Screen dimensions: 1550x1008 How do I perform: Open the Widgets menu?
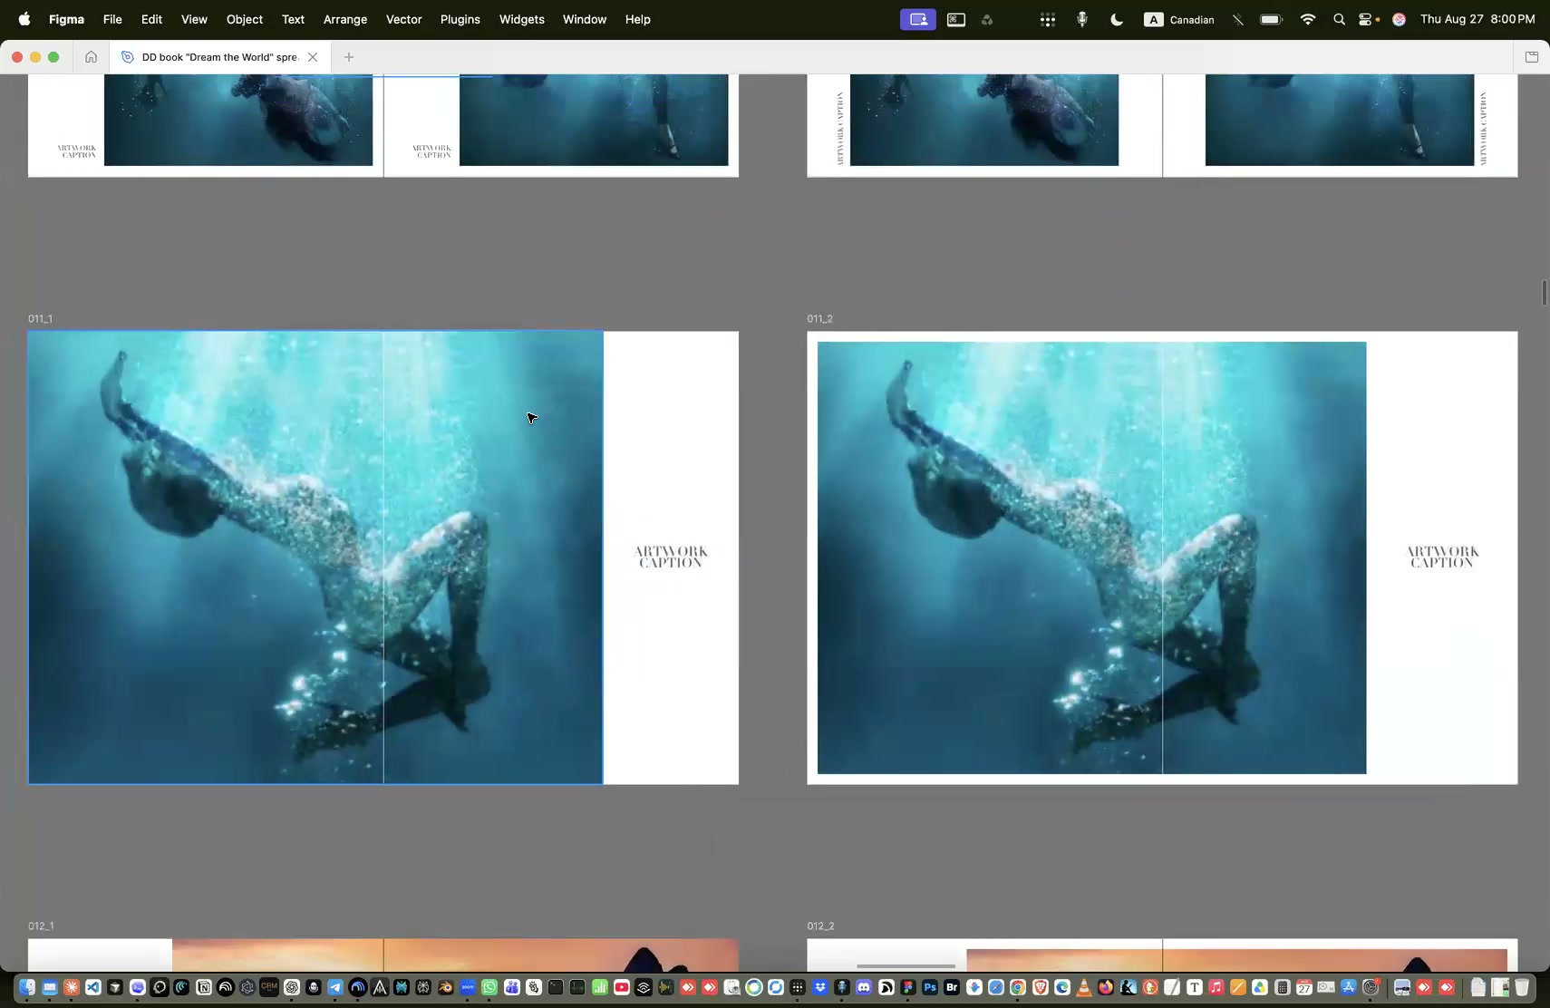(x=522, y=19)
